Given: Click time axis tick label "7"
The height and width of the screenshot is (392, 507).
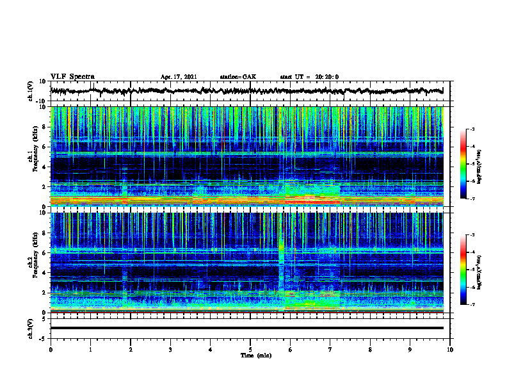Looking at the screenshot, I should pyautogui.click(x=330, y=350).
